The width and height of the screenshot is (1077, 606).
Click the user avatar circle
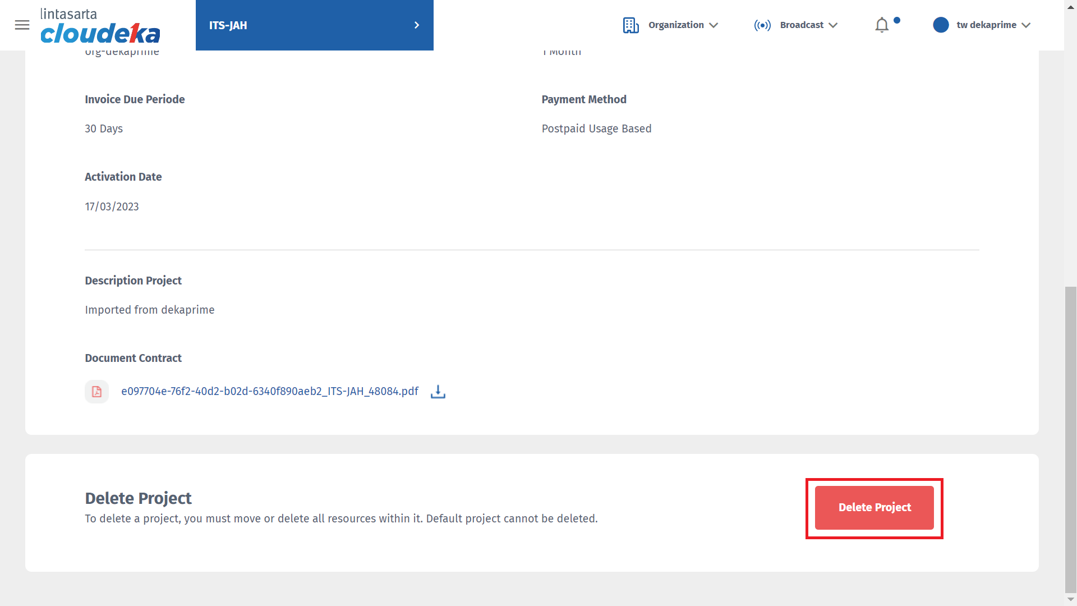[x=941, y=25]
